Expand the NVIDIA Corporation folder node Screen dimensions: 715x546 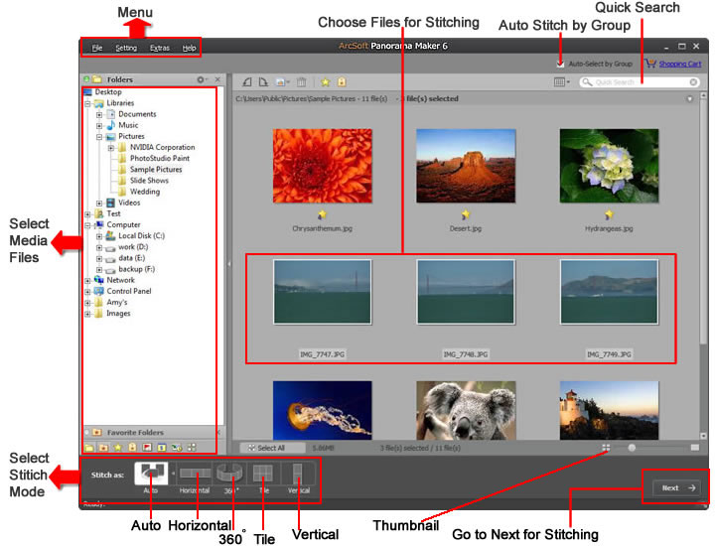(x=111, y=148)
